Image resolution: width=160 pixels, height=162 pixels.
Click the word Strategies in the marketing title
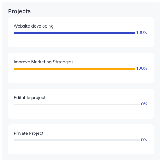point(63,62)
